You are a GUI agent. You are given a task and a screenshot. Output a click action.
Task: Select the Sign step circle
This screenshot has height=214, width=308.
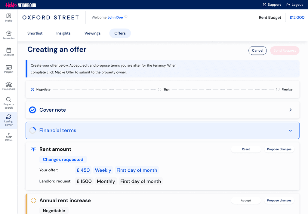click(x=159, y=89)
